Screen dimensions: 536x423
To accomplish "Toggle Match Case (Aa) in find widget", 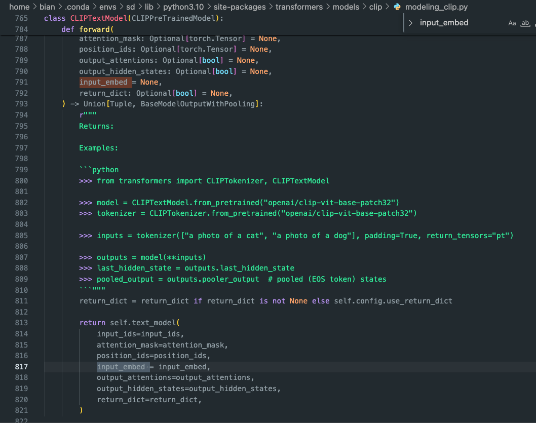I will click(x=512, y=23).
